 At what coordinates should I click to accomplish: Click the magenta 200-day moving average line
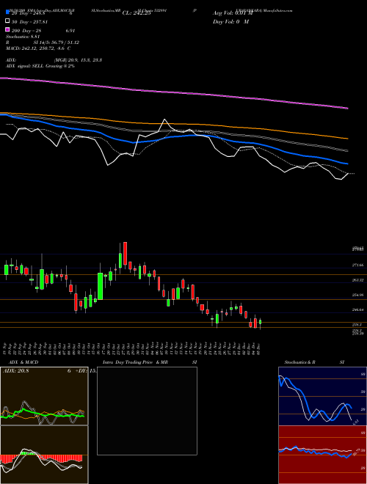pos(173,92)
